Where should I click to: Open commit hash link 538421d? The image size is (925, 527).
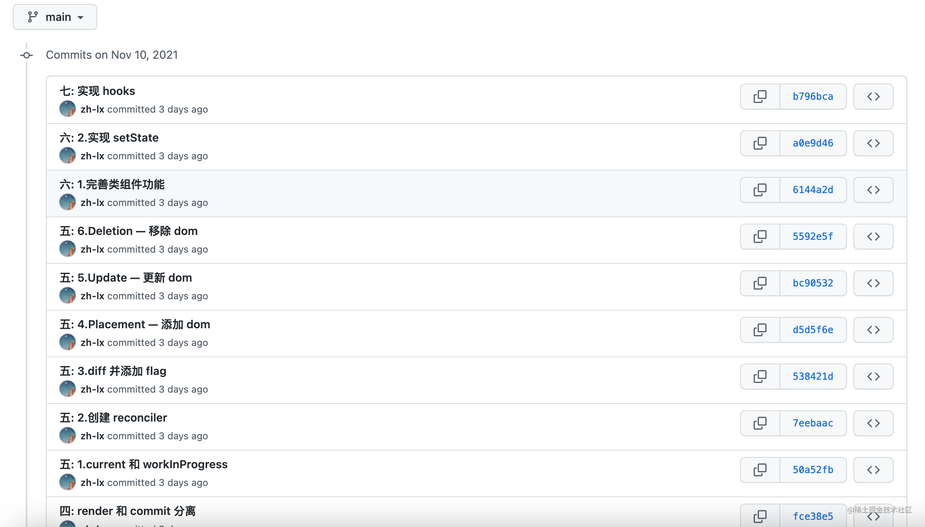[813, 377]
